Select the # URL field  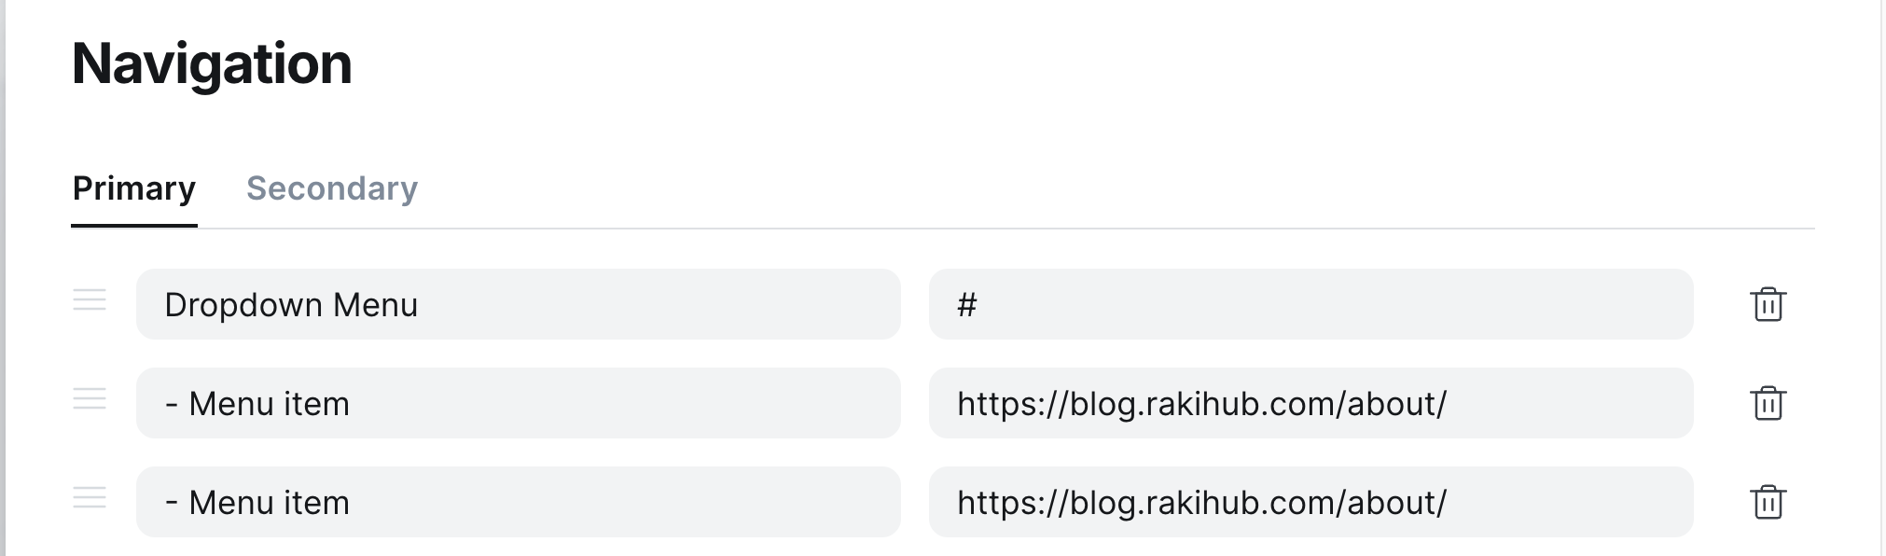tap(1310, 305)
